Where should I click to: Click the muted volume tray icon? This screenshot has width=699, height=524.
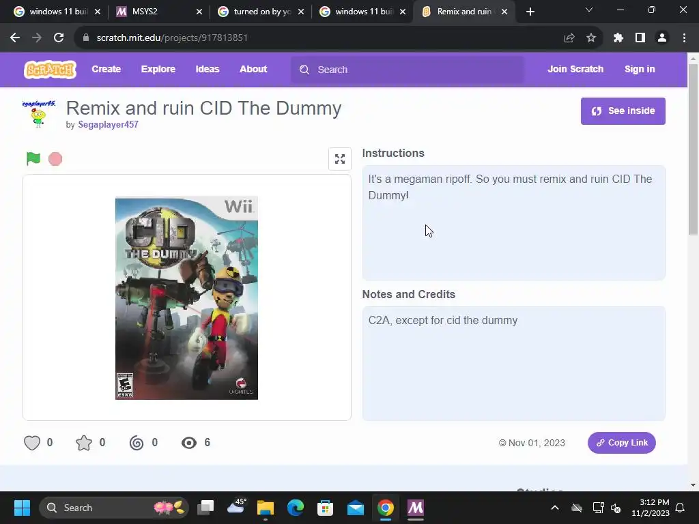tap(616, 508)
